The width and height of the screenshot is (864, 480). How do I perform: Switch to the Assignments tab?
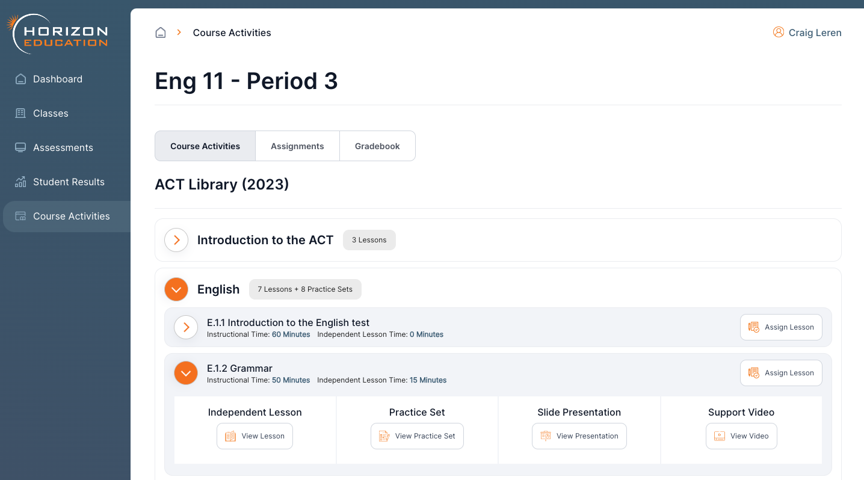pyautogui.click(x=297, y=146)
